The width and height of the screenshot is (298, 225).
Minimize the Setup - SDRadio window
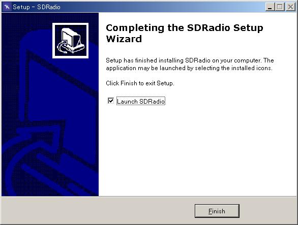pyautogui.click(x=270, y=7)
